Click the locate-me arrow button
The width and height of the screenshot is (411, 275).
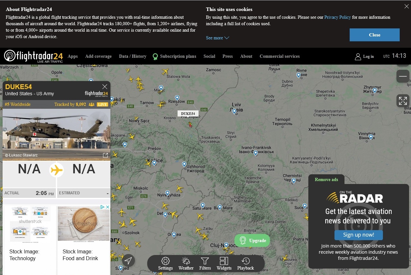click(x=128, y=260)
